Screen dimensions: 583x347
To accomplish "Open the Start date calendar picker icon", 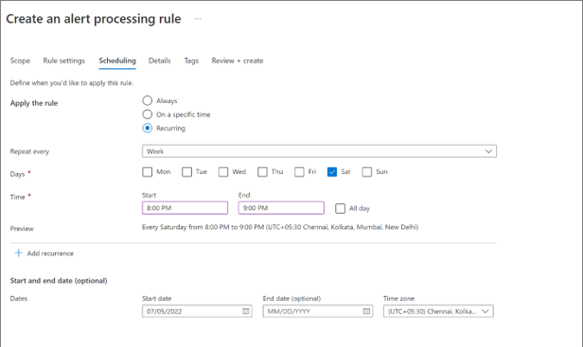I will pos(246,311).
